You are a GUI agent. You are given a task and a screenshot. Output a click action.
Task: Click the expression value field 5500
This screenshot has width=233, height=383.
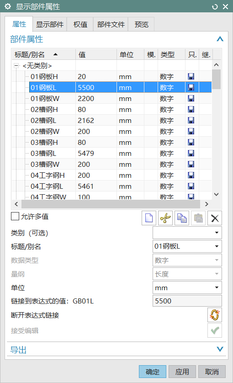click(187, 301)
